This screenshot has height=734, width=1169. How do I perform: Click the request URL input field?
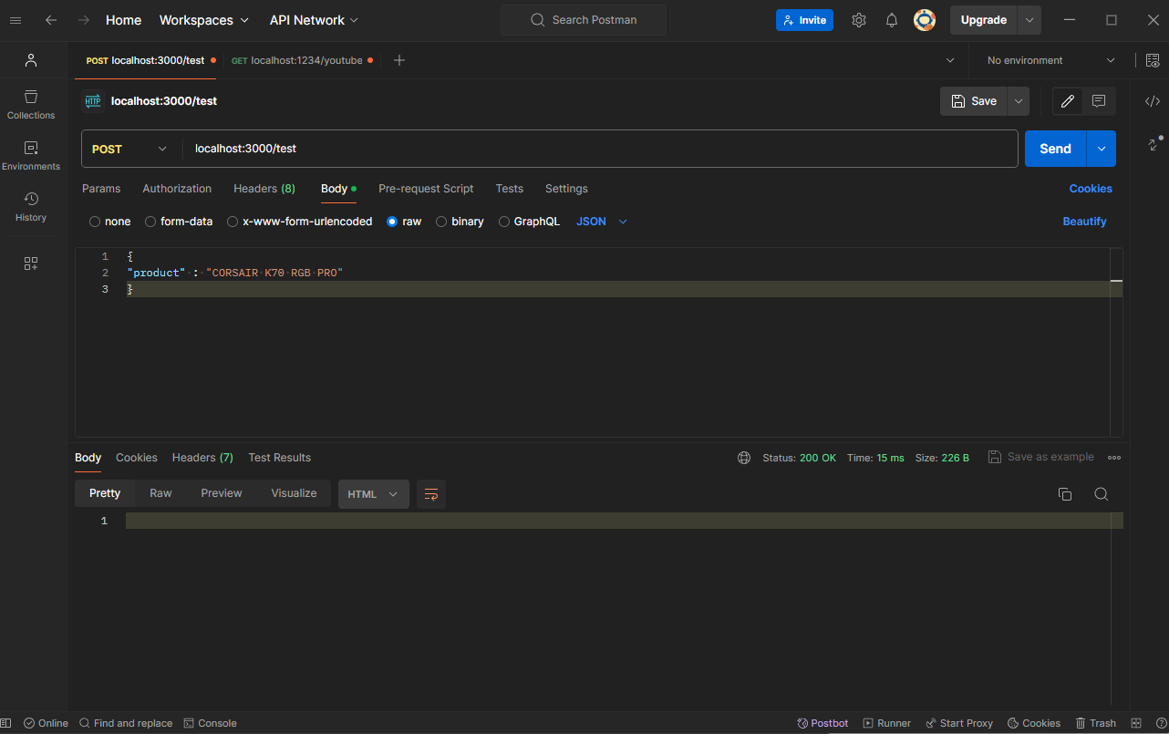pyautogui.click(x=600, y=149)
